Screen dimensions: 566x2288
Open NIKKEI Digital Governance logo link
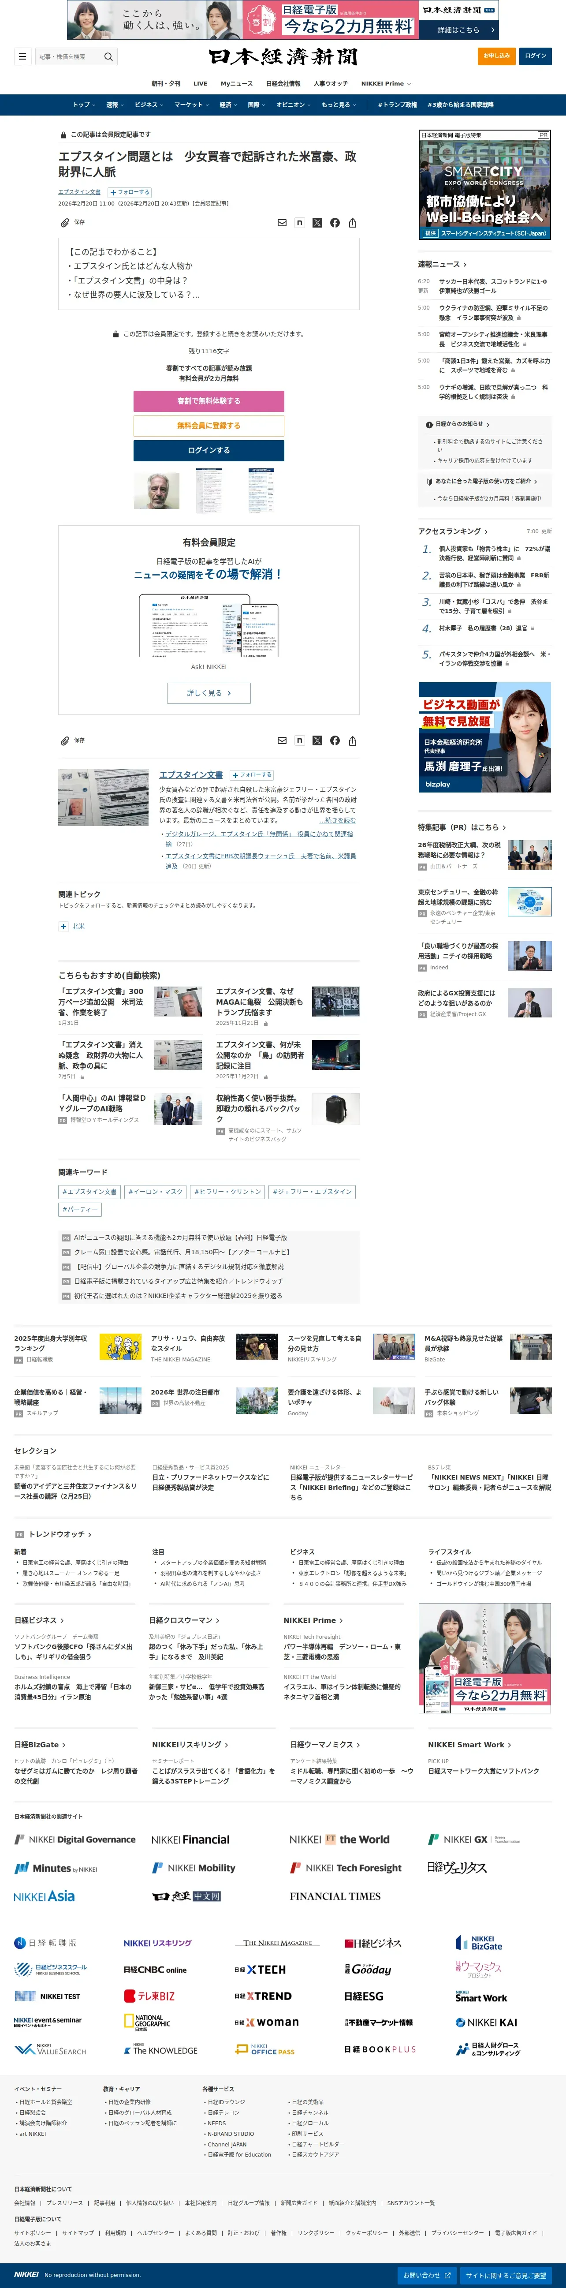pos(75,1839)
